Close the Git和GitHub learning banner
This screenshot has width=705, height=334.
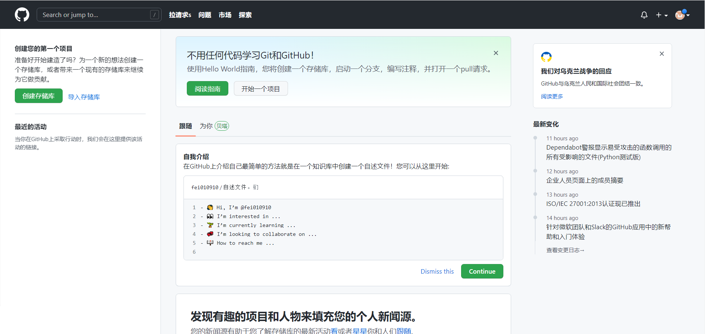[496, 53]
